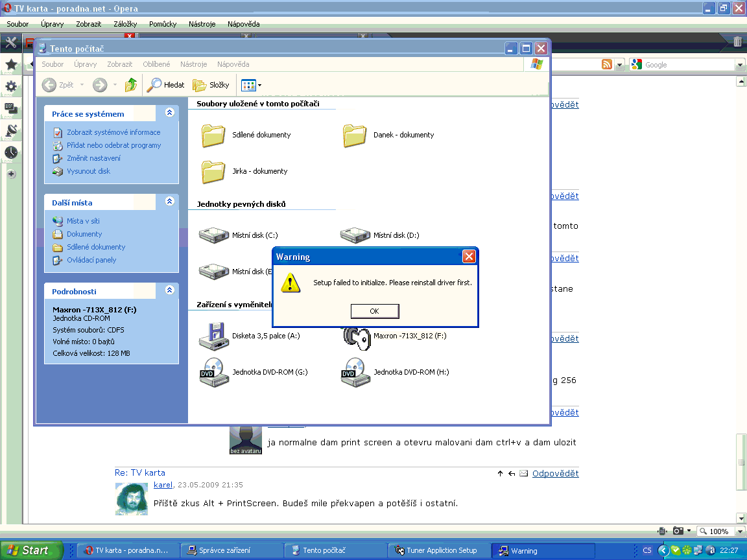Open Úpravy menu in Tento počítač window

point(86,64)
